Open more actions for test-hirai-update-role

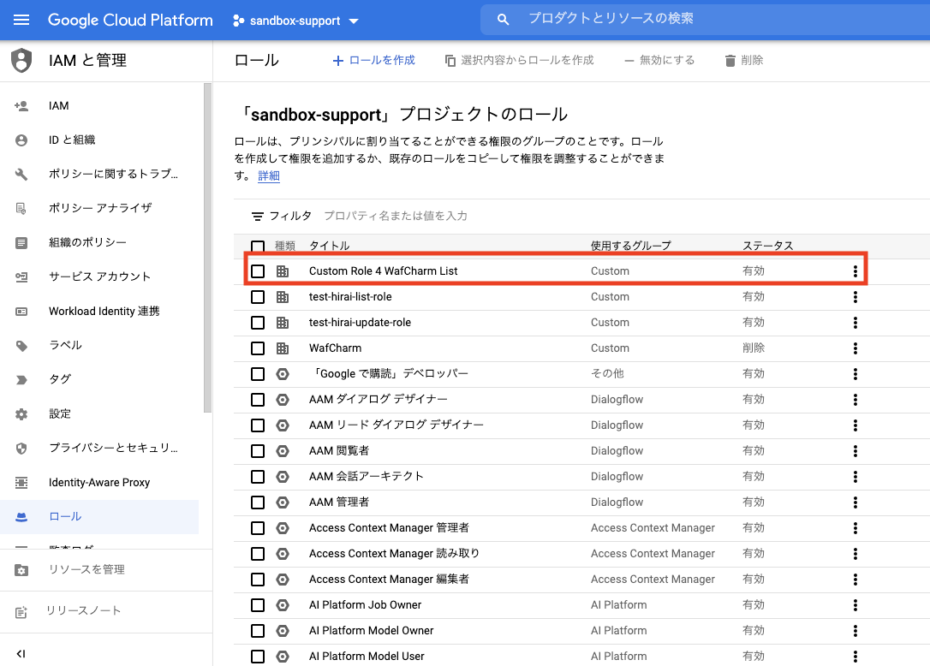coord(855,323)
